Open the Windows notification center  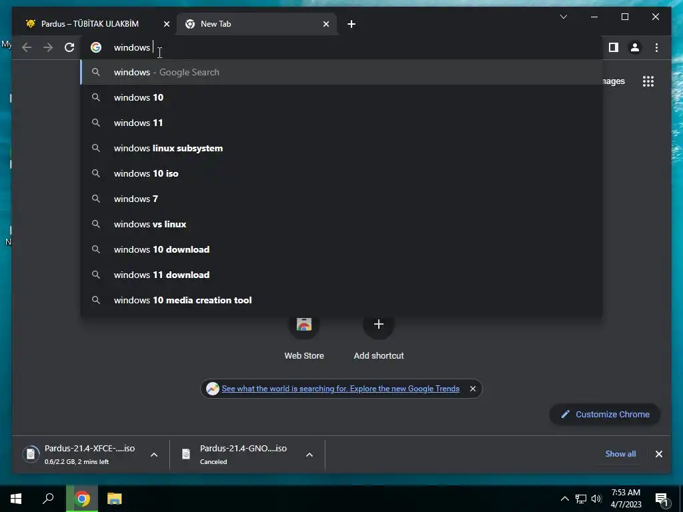click(662, 499)
